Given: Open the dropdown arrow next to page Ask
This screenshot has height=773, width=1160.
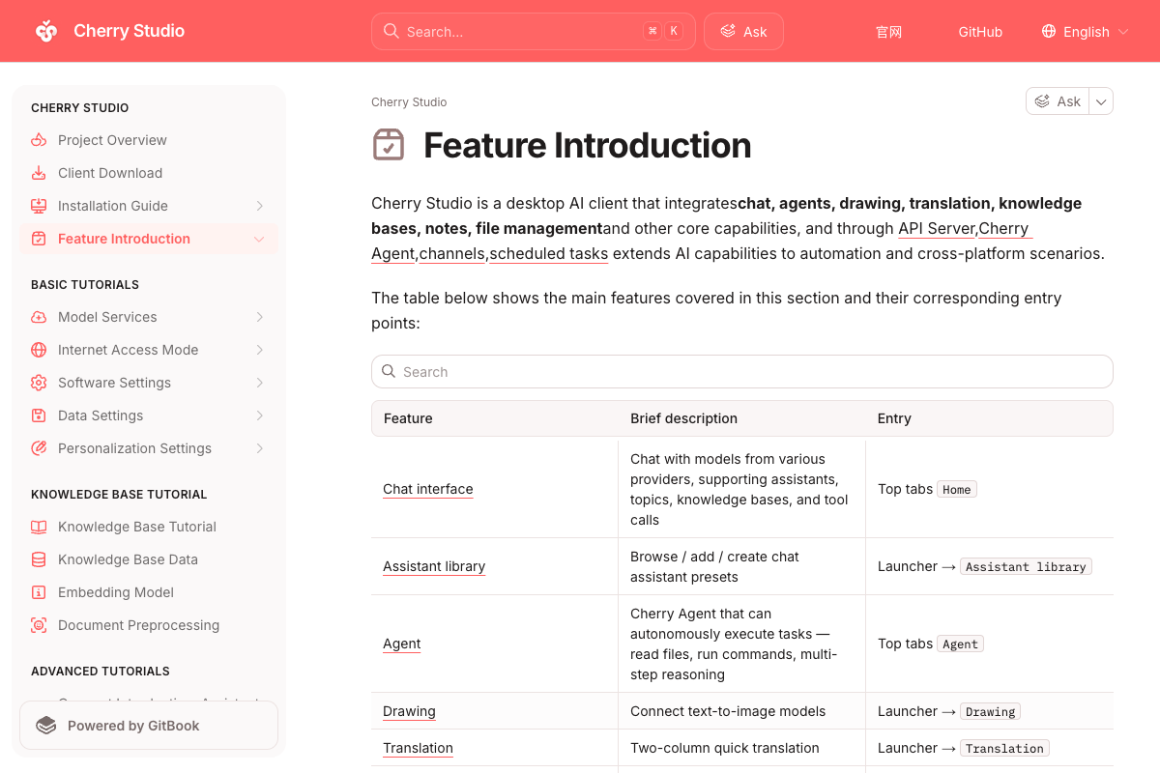Looking at the screenshot, I should [1101, 101].
